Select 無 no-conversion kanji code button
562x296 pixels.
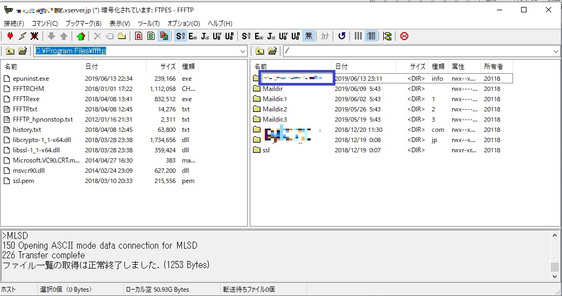308,36
